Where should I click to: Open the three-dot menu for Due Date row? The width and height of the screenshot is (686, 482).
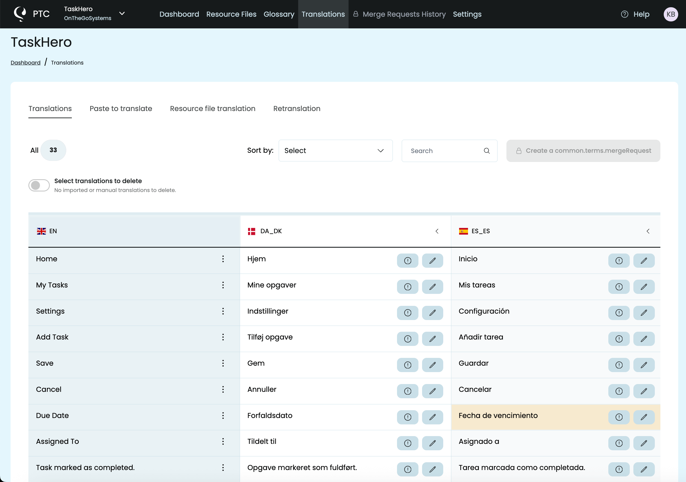pyautogui.click(x=223, y=415)
